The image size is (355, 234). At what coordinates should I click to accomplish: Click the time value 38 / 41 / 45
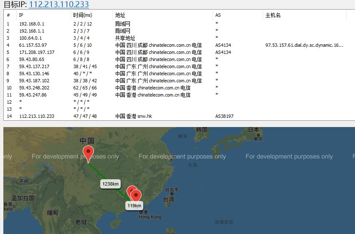click(x=85, y=66)
